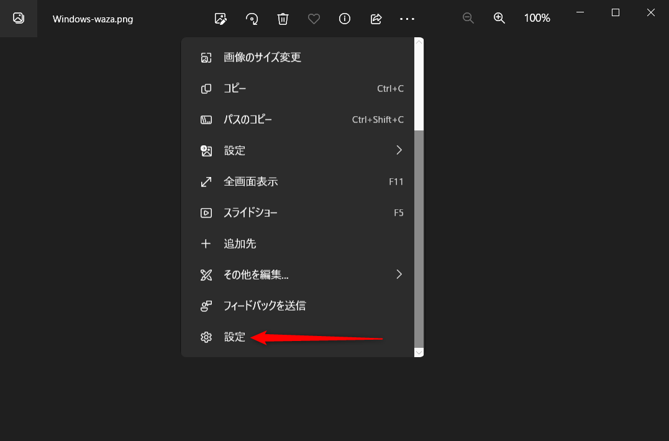Image resolution: width=669 pixels, height=441 pixels.
Task: Zoom out using the magnifier minus icon
Action: tap(468, 18)
